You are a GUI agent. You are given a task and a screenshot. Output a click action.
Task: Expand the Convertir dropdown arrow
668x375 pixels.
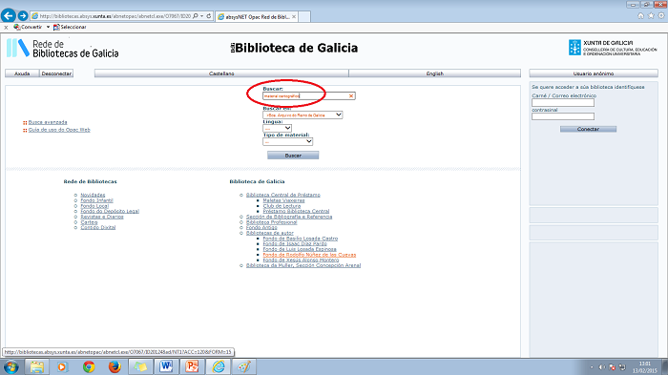(x=48, y=27)
